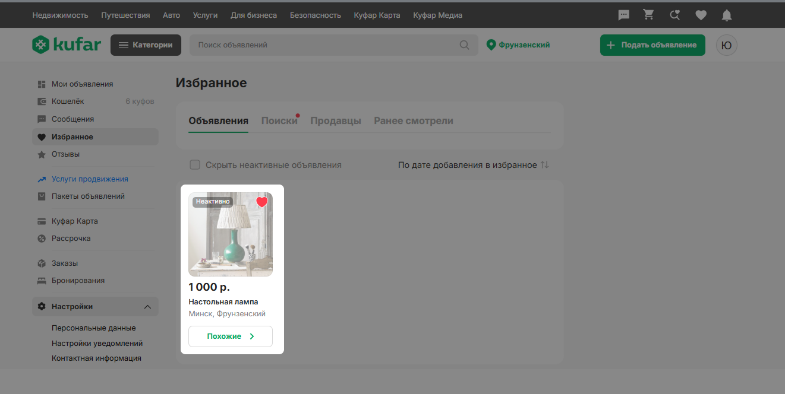Open Заказы in sidebar
The width and height of the screenshot is (785, 394).
(65, 263)
